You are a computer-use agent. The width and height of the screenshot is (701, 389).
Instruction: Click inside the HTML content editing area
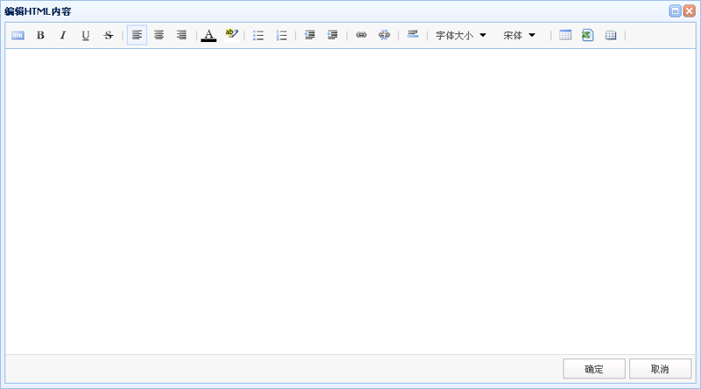click(350, 202)
